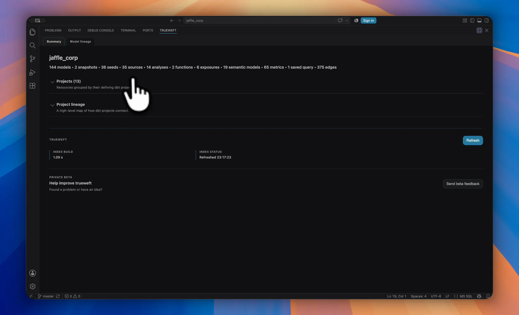Click the Sign In button
This screenshot has width=519, height=315.
click(368, 20)
